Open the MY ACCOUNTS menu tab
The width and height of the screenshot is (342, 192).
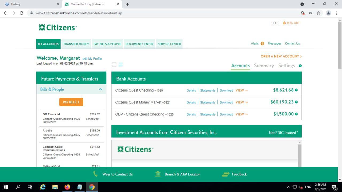point(48,44)
